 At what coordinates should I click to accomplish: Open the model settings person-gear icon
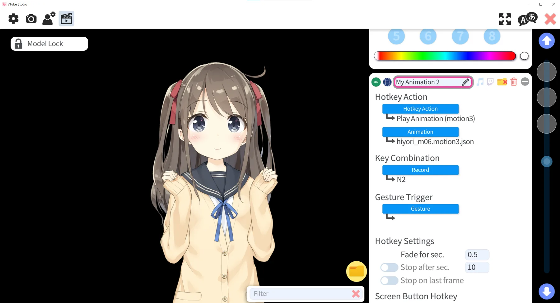(x=49, y=19)
